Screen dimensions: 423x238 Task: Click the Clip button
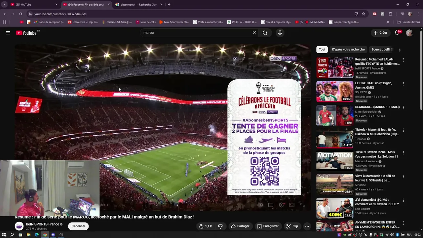point(292,226)
